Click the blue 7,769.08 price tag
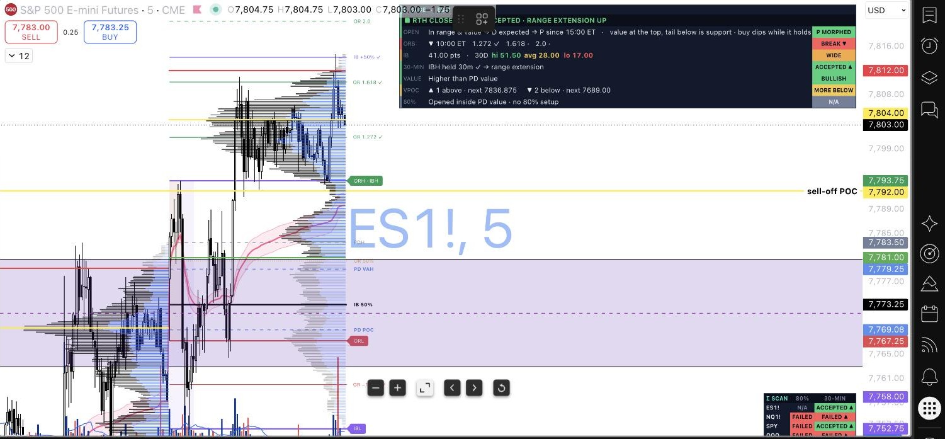Image resolution: width=945 pixels, height=439 pixels. (886, 329)
